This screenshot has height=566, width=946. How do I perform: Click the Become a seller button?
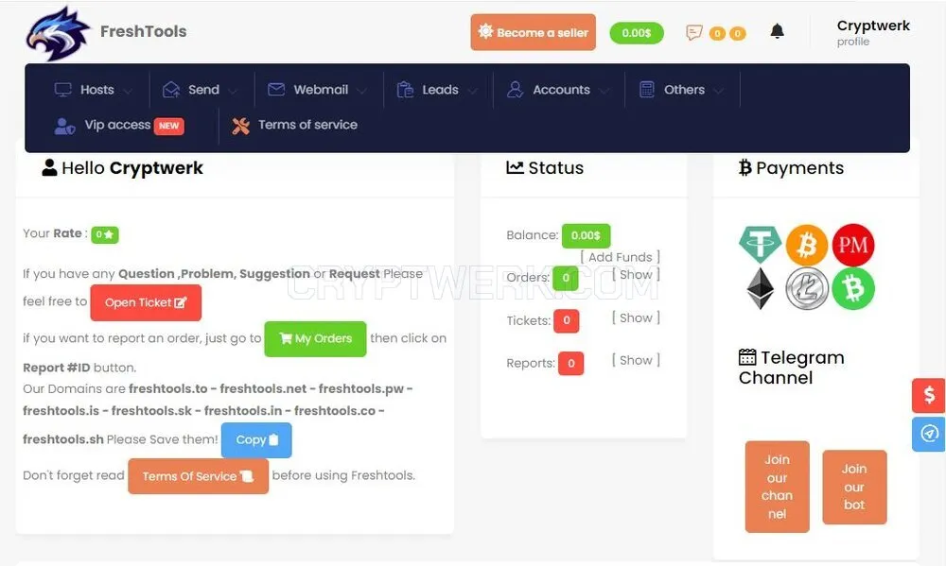pos(533,32)
